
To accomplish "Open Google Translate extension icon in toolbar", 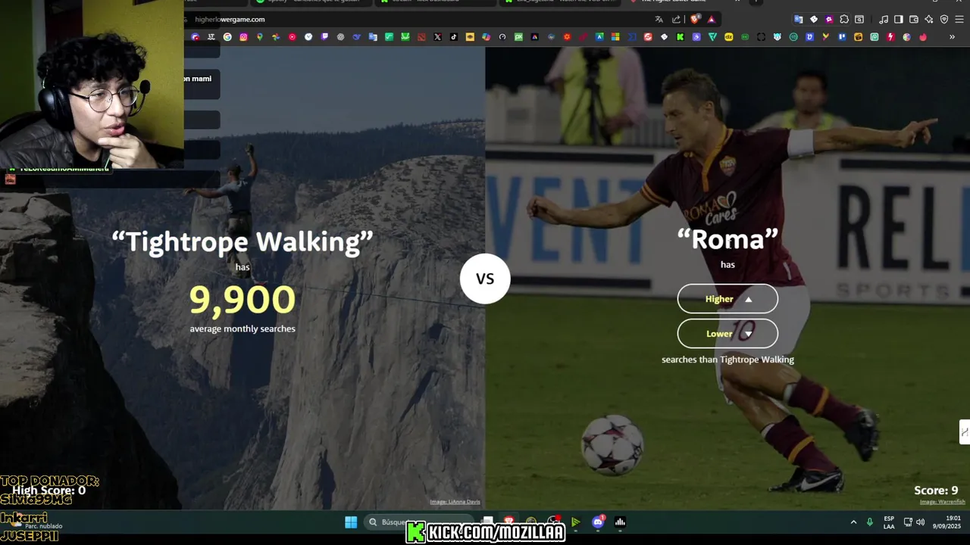I will click(798, 20).
